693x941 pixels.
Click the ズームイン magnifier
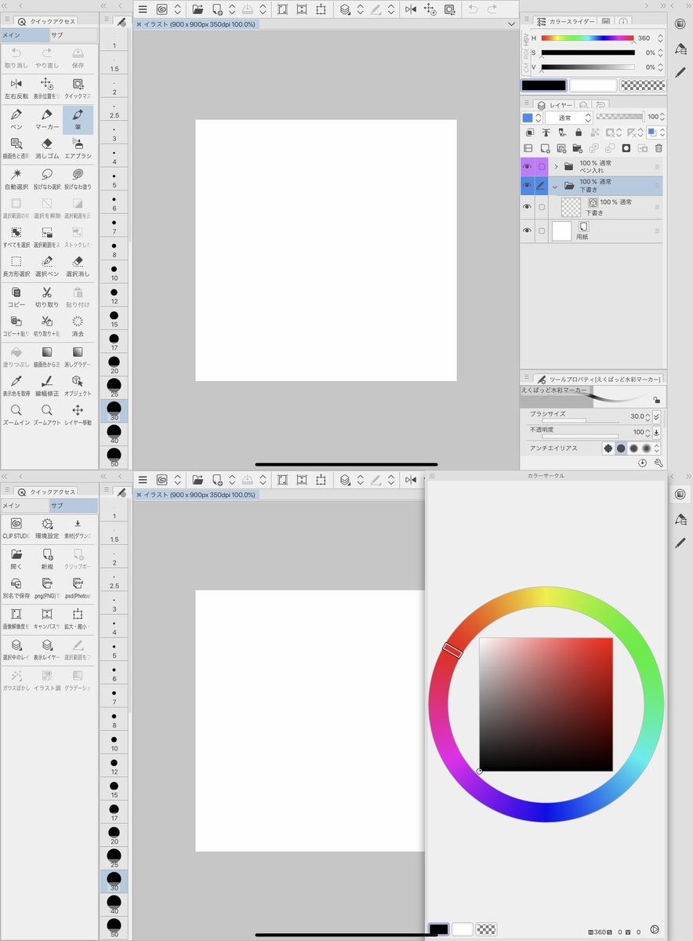point(16,415)
